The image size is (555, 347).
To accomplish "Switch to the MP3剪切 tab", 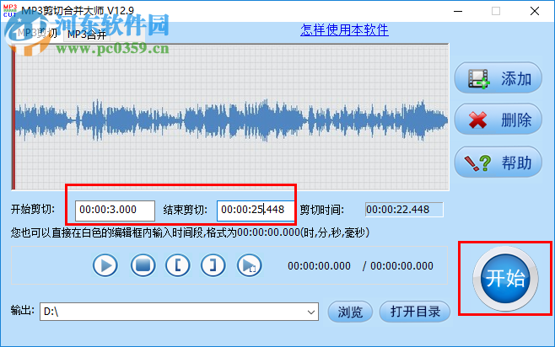I will pyautogui.click(x=37, y=33).
